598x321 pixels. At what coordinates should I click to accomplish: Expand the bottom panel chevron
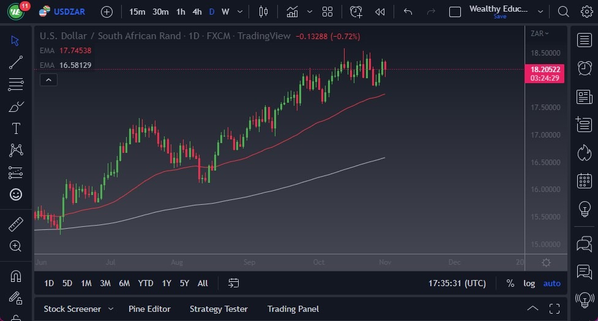pyautogui.click(x=533, y=309)
